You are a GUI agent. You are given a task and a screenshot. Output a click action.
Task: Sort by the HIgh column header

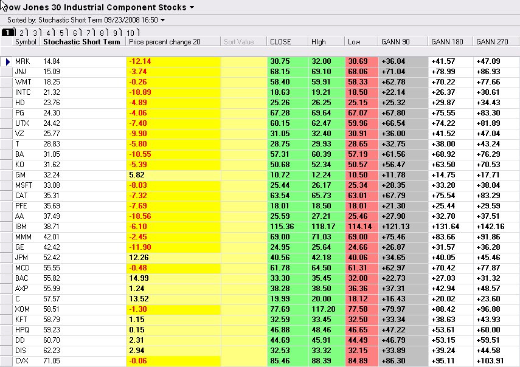327,42
